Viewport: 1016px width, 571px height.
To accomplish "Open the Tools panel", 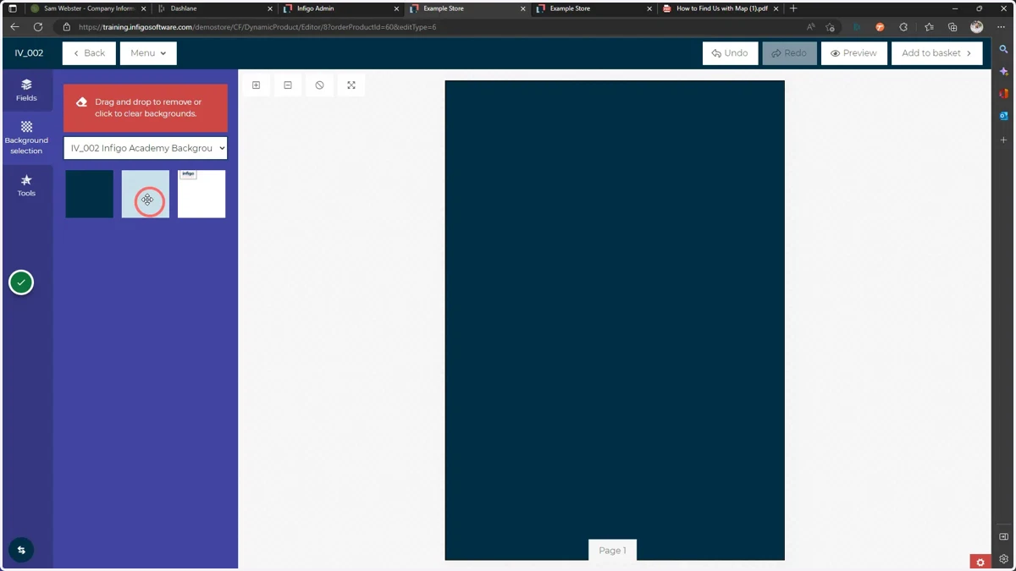I will [26, 185].
